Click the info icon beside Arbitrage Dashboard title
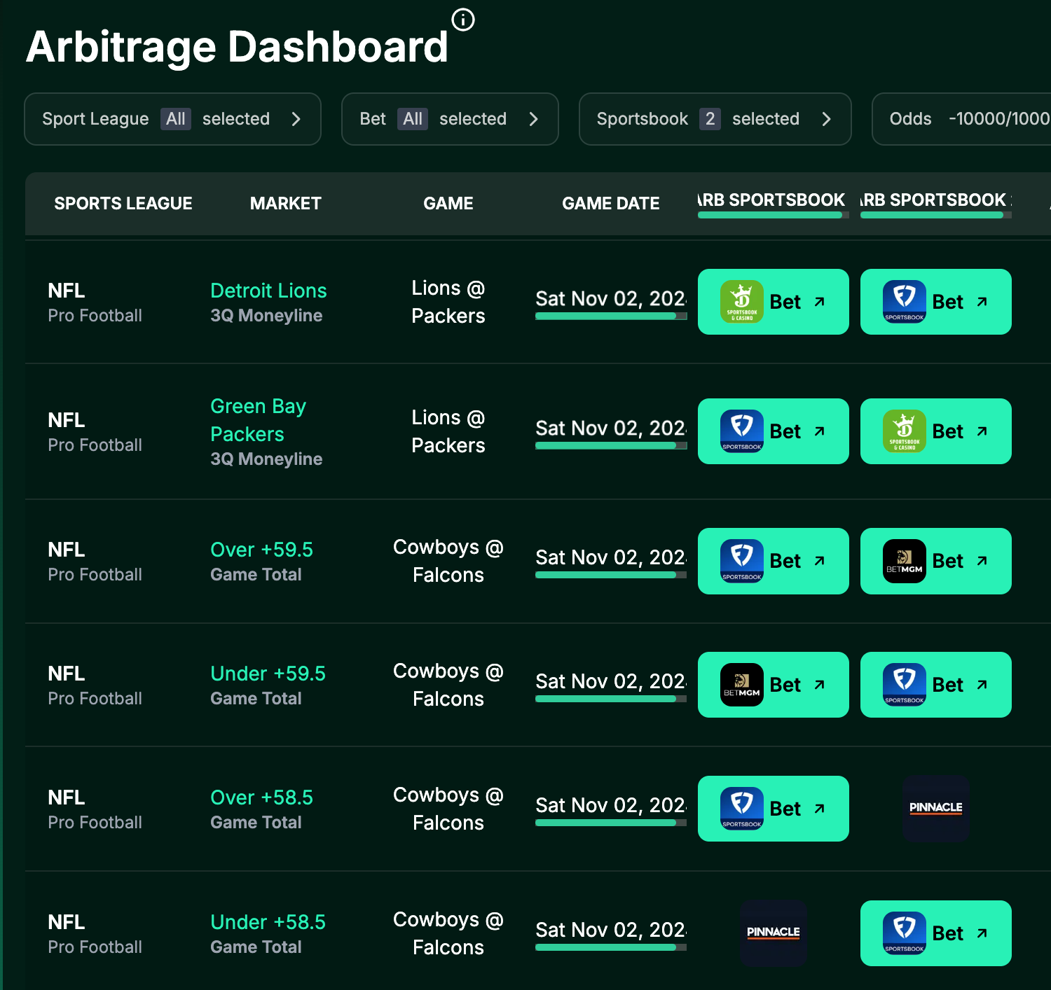The image size is (1051, 990). coord(462,20)
